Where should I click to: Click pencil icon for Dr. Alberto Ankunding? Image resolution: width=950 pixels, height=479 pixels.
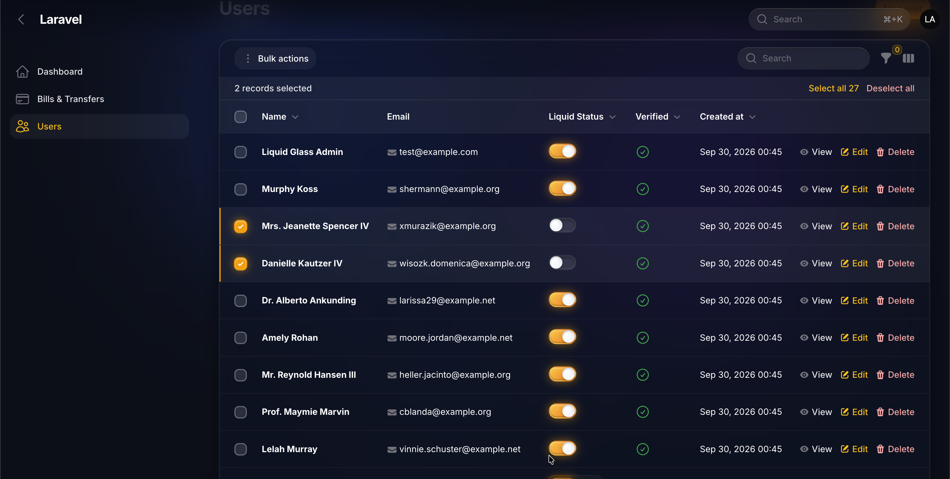845,301
